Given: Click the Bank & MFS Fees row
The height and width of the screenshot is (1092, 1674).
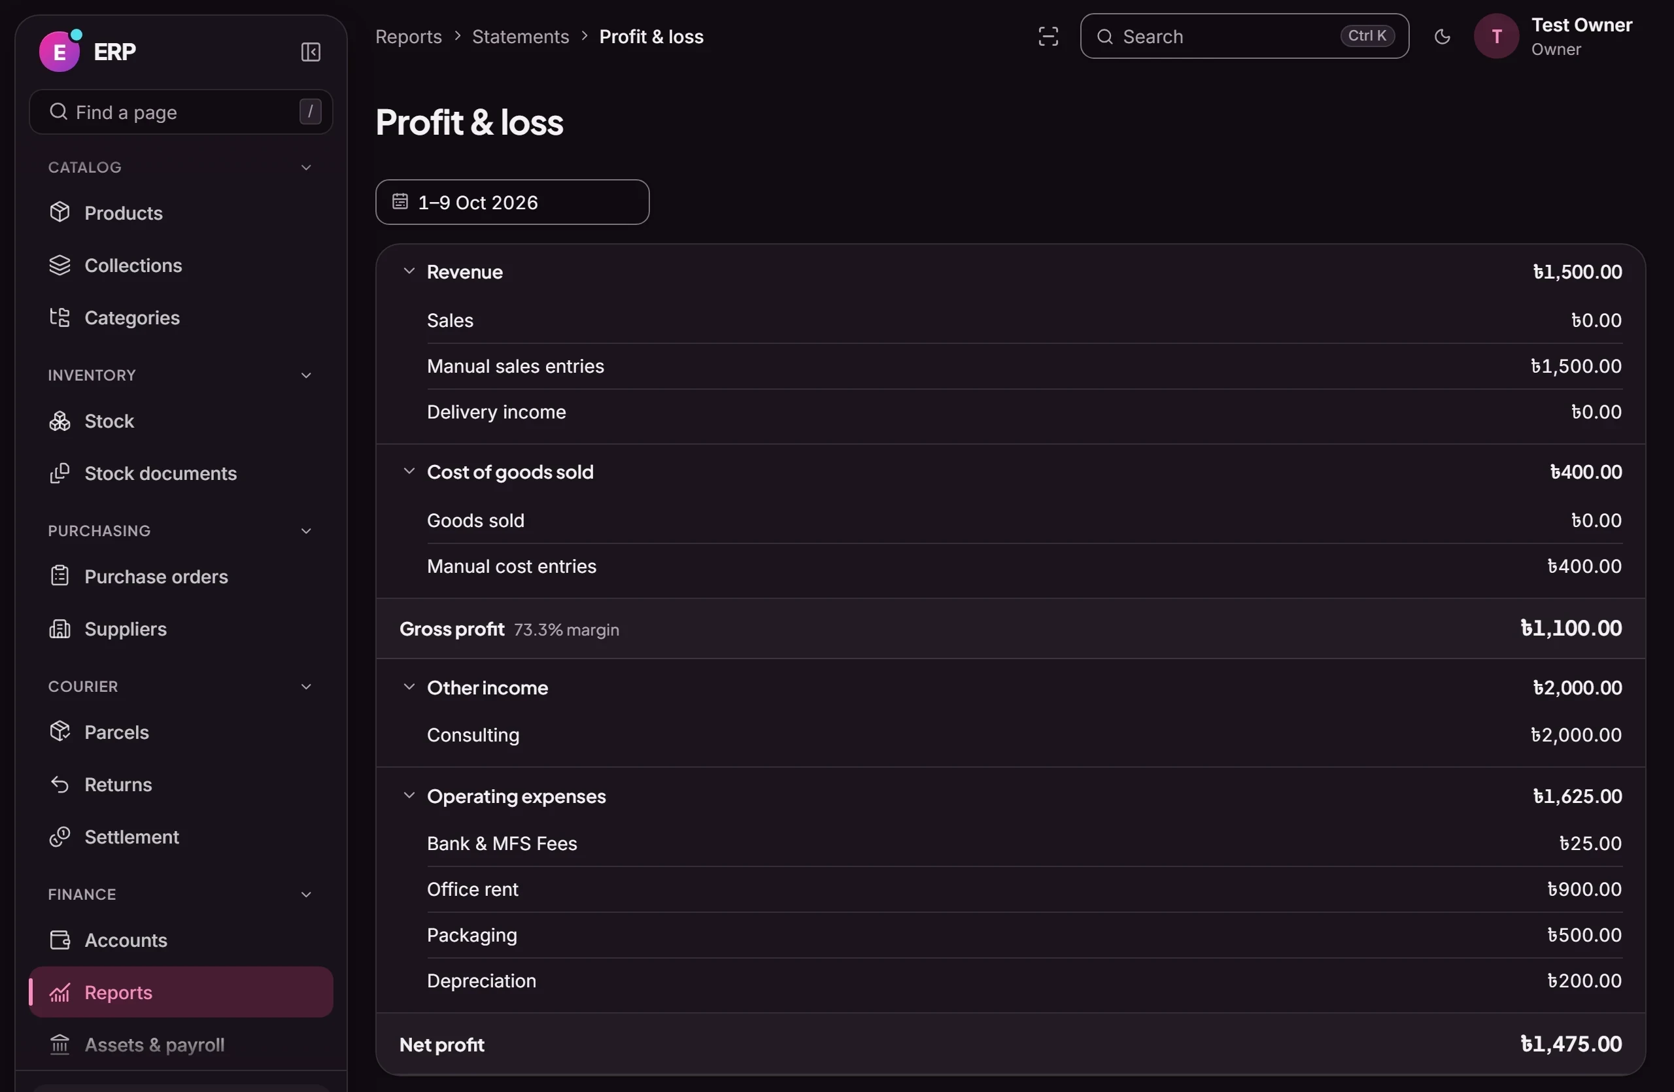Looking at the screenshot, I should [x=1024, y=844].
